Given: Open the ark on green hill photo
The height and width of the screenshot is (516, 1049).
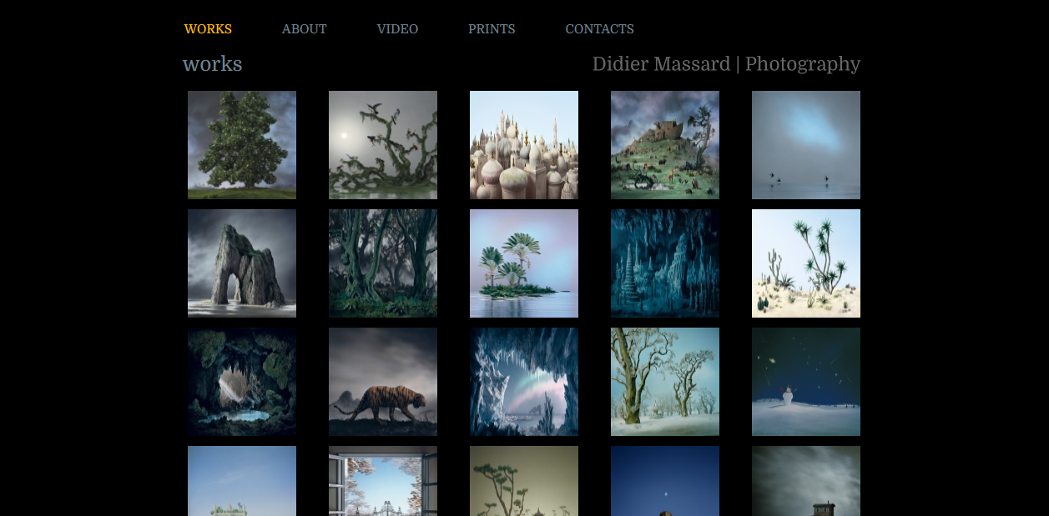Looking at the screenshot, I should point(665,145).
